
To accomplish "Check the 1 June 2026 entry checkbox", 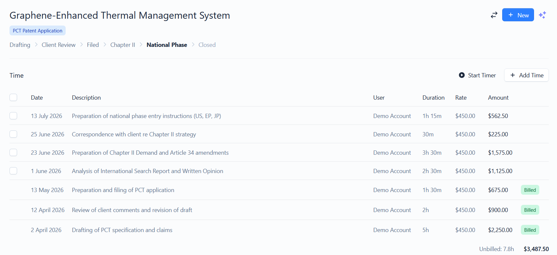I will click(13, 171).
